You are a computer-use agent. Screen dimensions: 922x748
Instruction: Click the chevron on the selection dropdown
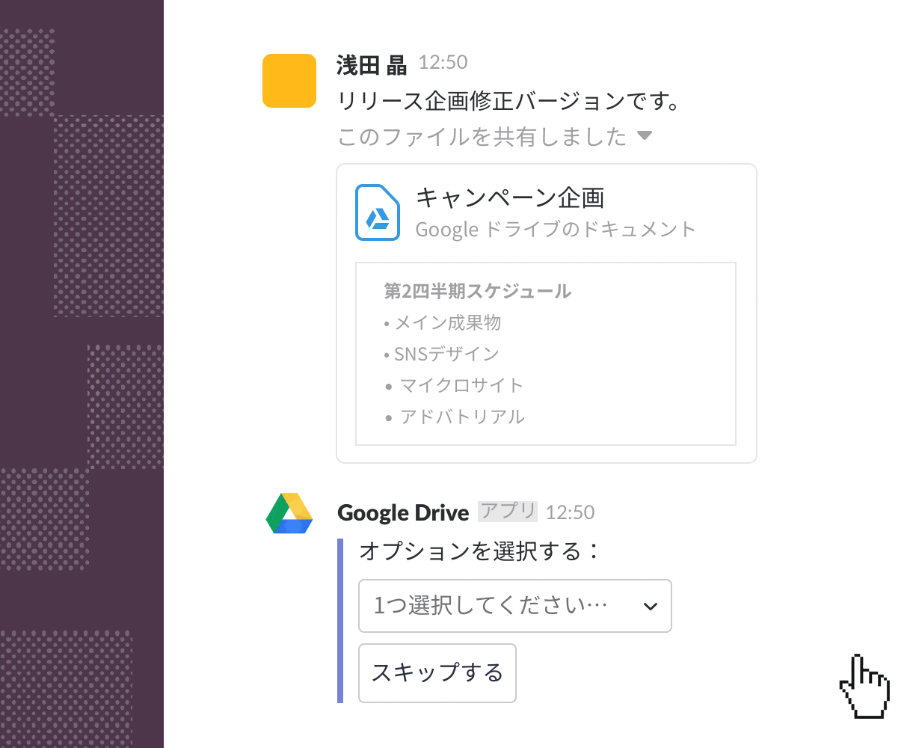[650, 606]
